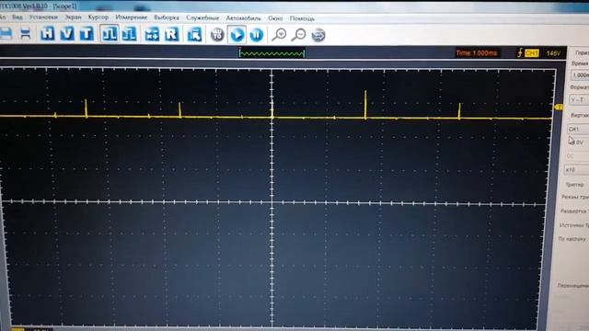Click the round globe icon after zoom

[318, 35]
